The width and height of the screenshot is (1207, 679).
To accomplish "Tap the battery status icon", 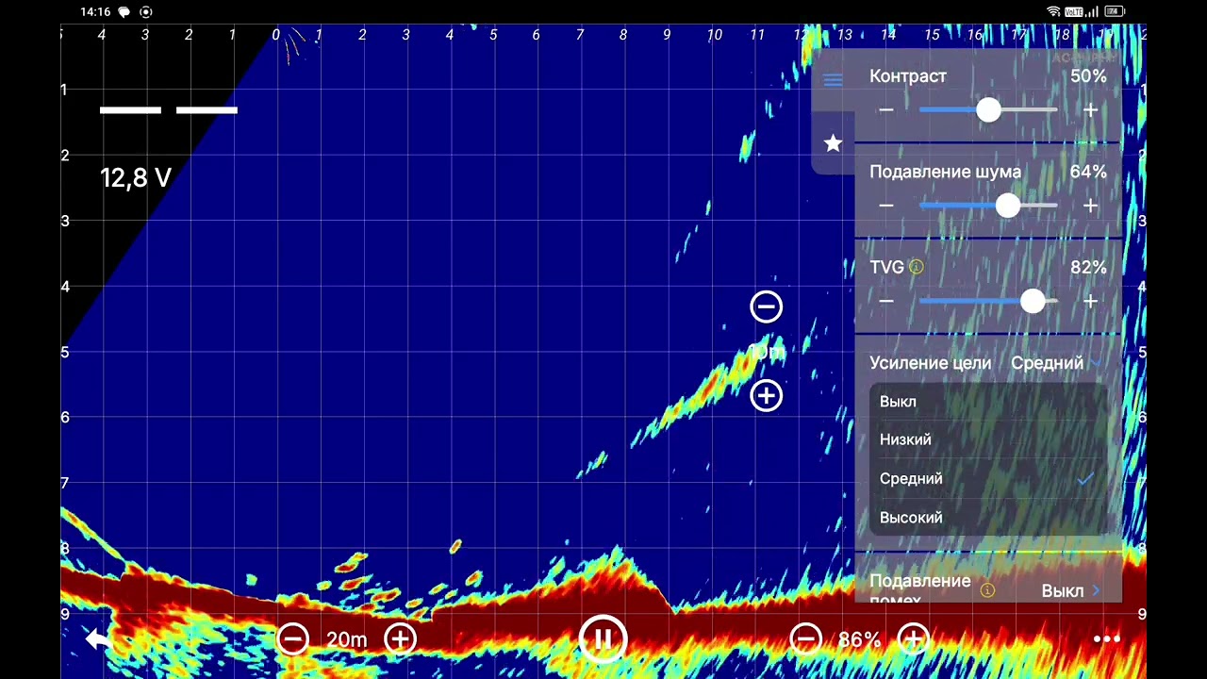I will point(1115,11).
